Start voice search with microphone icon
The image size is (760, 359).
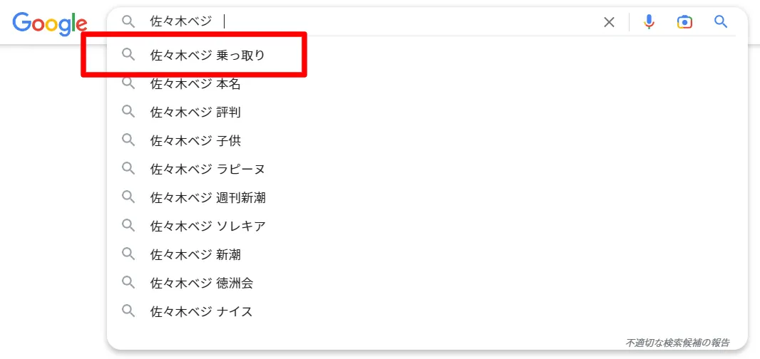649,22
